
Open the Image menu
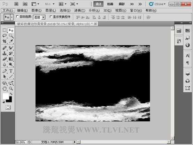point(37,10)
